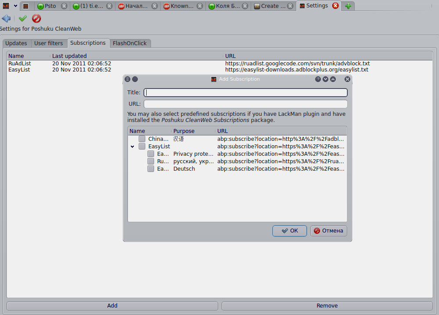Sort main subscription list by URL column
Viewport: 439px width, 315px height.
[x=328, y=56]
